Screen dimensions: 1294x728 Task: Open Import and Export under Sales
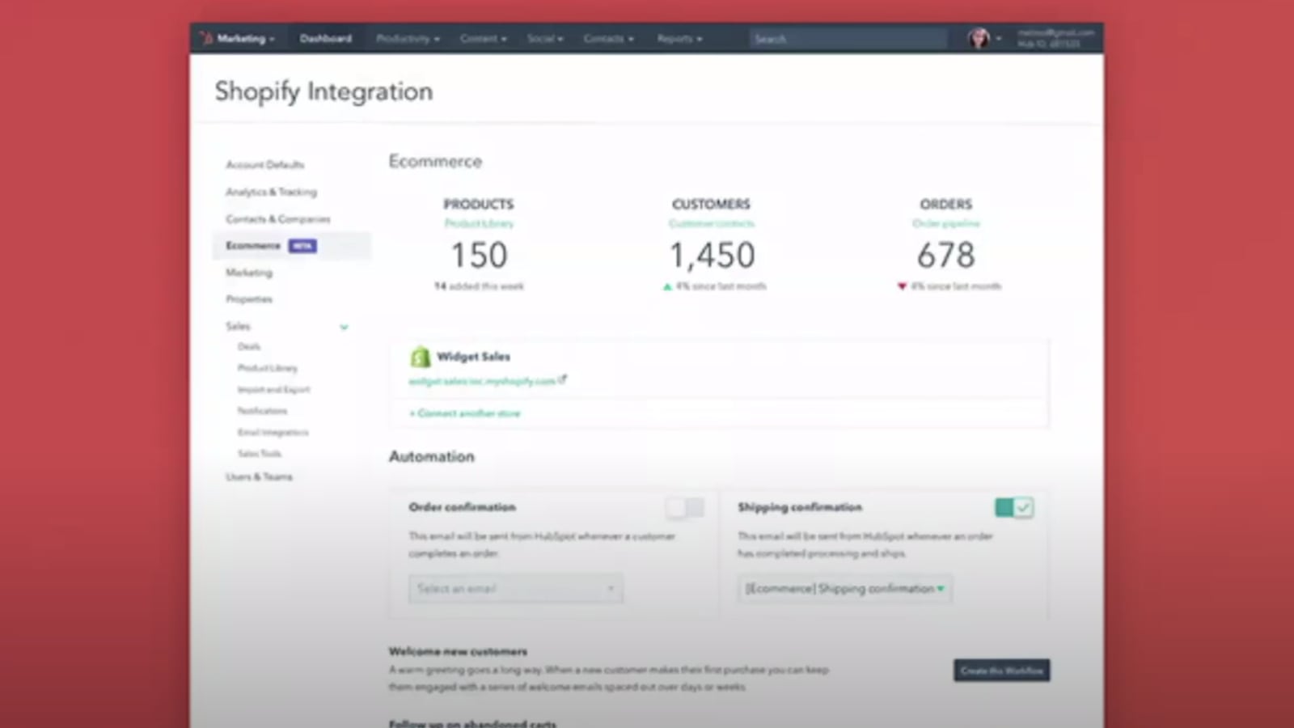click(273, 389)
